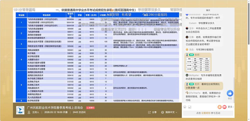Click the college logo avatar

tap(20, 110)
